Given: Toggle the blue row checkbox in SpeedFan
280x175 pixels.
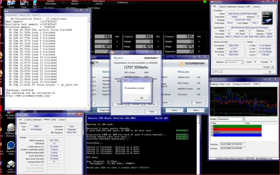Looking at the screenshot, I should (x=212, y=135).
